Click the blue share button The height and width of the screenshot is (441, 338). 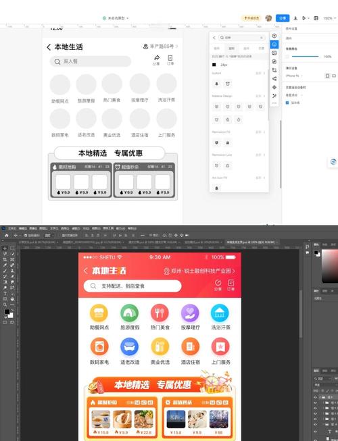283,18
